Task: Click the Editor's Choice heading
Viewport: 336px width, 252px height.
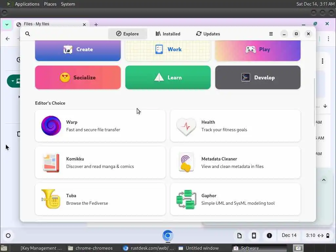Action: click(50, 103)
